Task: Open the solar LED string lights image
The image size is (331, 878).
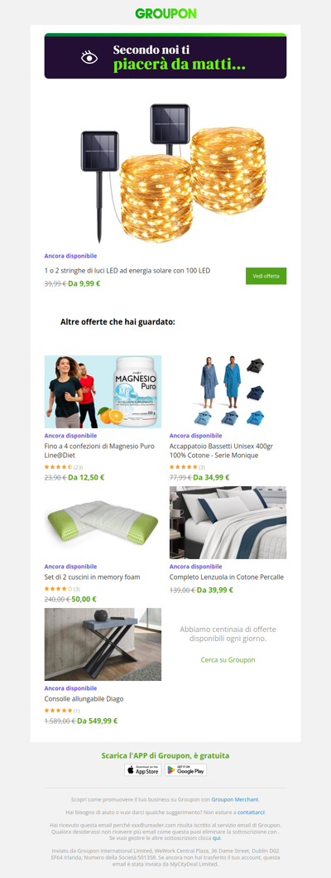Action: coord(165,172)
